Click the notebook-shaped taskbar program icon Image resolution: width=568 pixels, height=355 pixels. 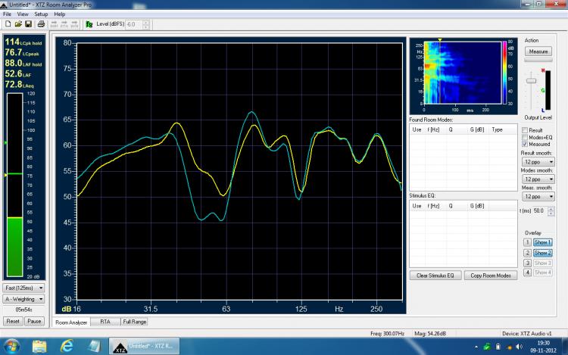point(94,347)
